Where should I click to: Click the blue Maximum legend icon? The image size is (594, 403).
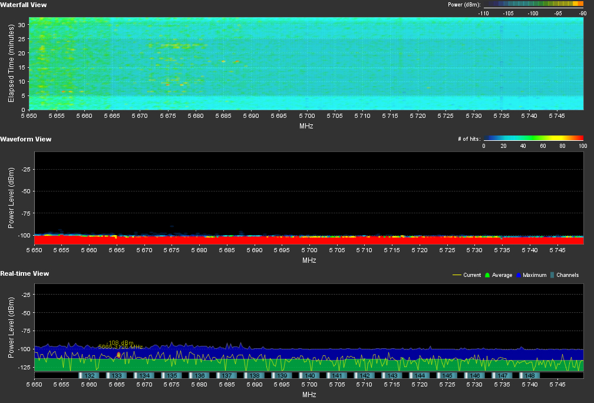(x=519, y=275)
